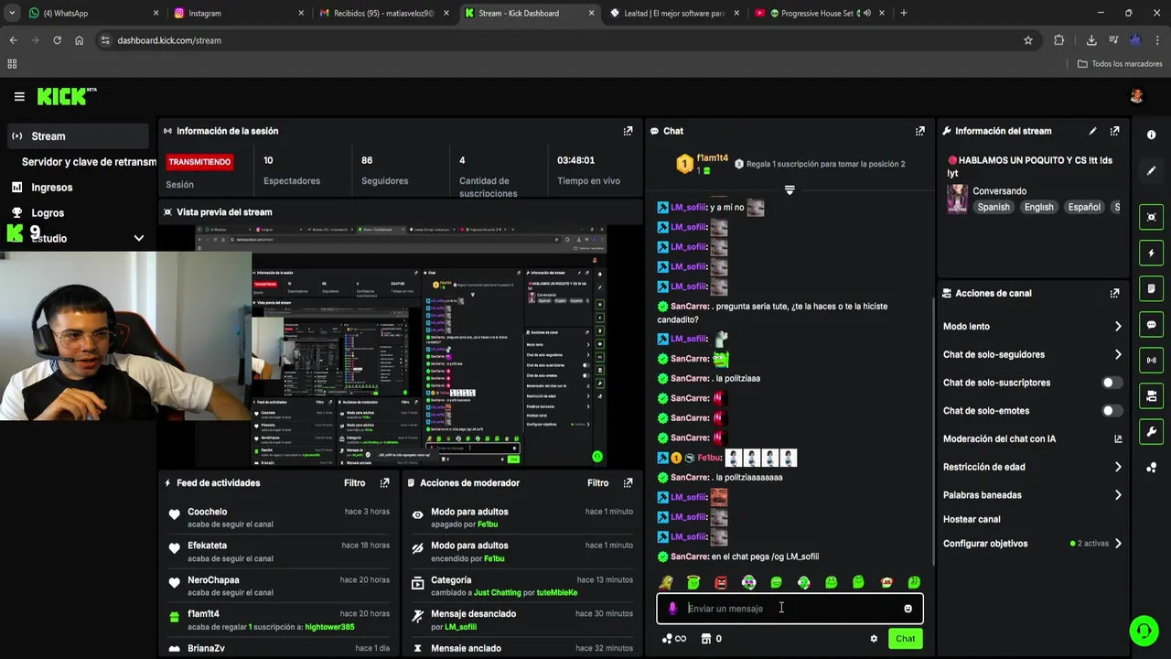Click the pencil edit icon in right sidebar

(1151, 171)
